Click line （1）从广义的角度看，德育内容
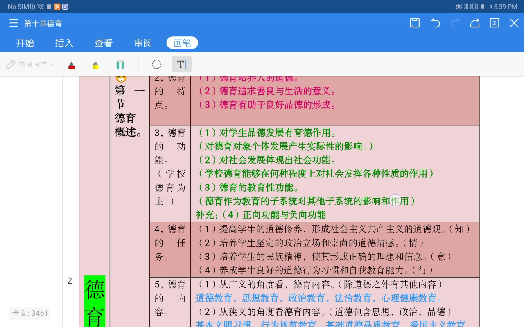The width and height of the screenshot is (524, 327). point(320,284)
